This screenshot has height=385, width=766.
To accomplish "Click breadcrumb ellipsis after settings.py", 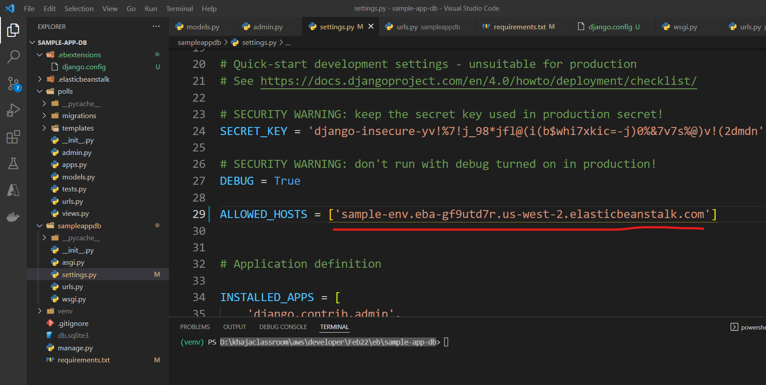I will tap(288, 43).
